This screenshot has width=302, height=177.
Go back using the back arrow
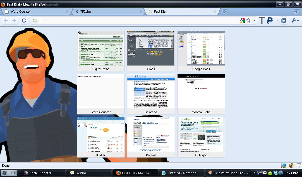point(6,21)
